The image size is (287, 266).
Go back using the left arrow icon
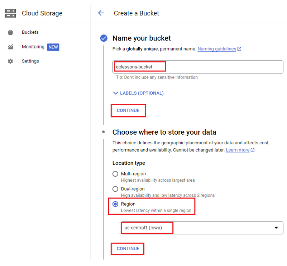point(101,13)
